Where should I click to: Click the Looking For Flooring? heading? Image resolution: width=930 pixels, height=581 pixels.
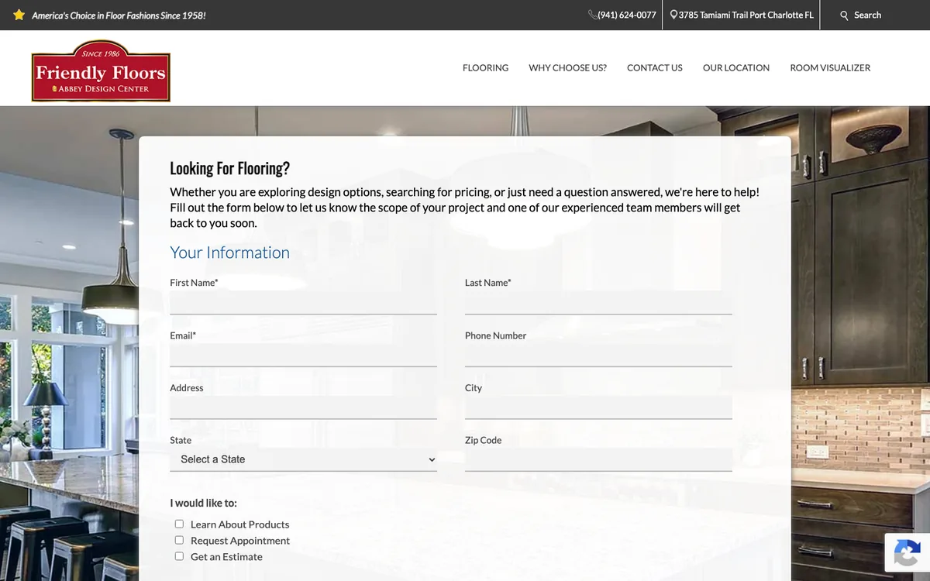click(229, 168)
